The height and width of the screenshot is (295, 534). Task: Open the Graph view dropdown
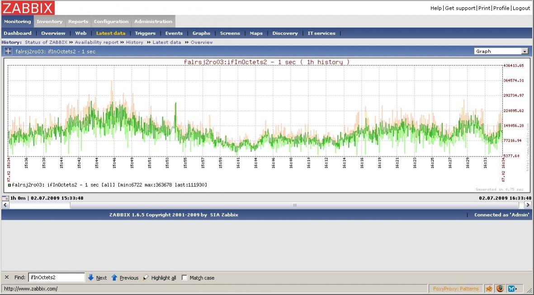[501, 51]
